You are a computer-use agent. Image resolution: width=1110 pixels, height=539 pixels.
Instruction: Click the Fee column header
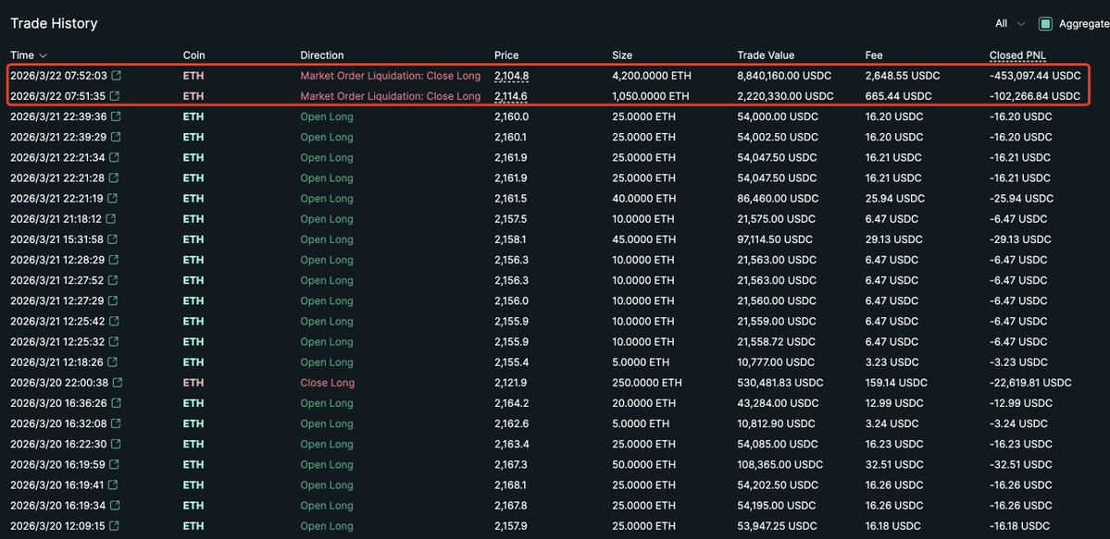pos(872,55)
